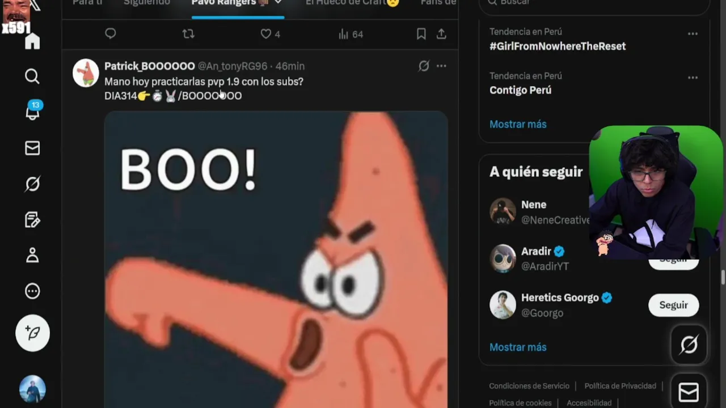The image size is (726, 408).
Task: Expand the Pavo Rangers tab dropdown arrow
Action: (278, 3)
